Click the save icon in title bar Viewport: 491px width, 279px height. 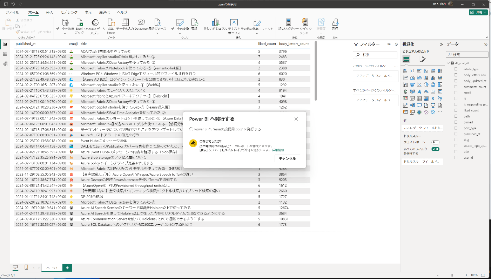(x=6, y=4)
